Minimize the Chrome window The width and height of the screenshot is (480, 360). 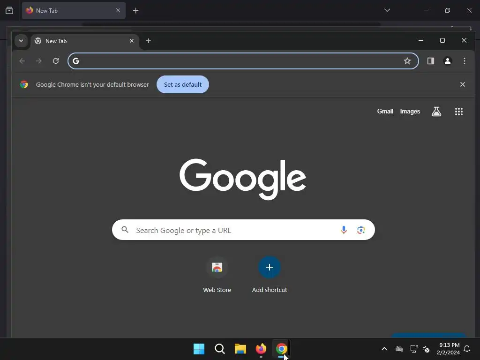click(421, 40)
